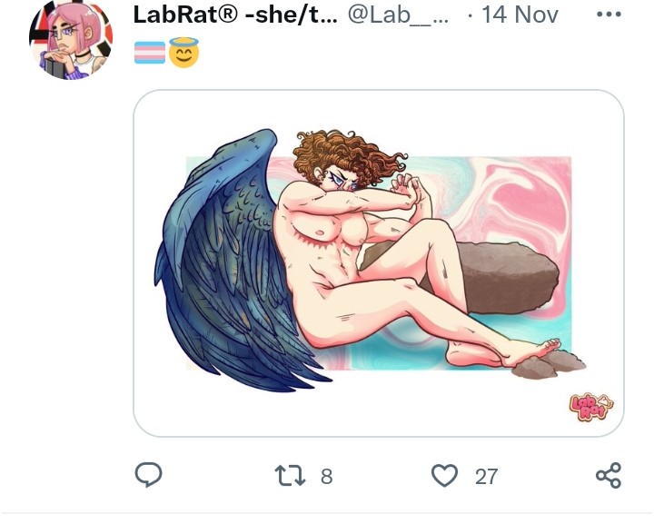Open the winged figure artwork image
654x524 pixels.
(378, 263)
